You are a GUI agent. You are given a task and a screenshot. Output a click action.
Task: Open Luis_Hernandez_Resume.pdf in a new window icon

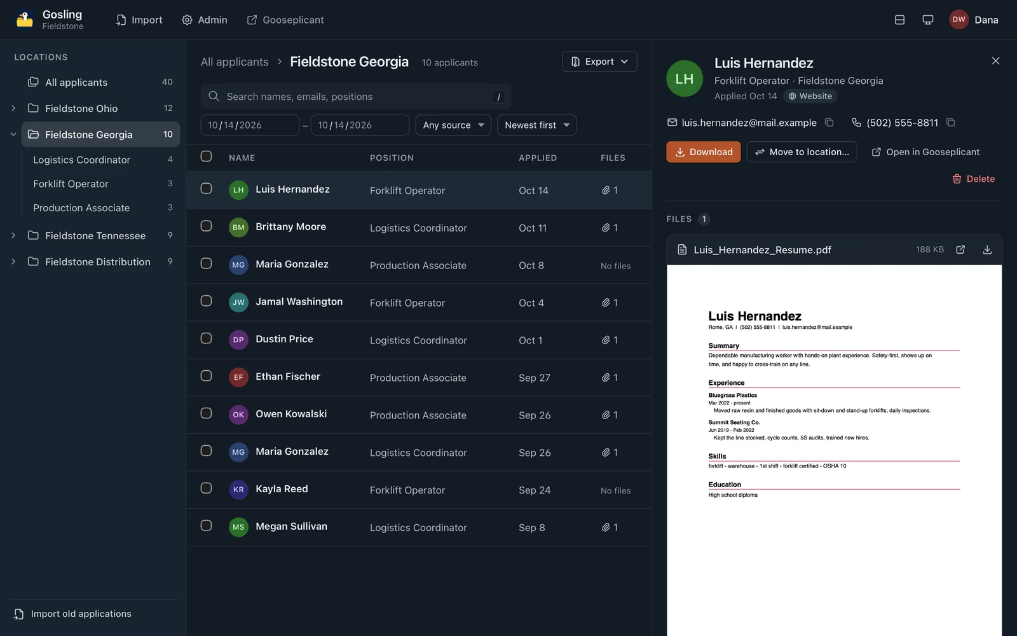click(960, 249)
